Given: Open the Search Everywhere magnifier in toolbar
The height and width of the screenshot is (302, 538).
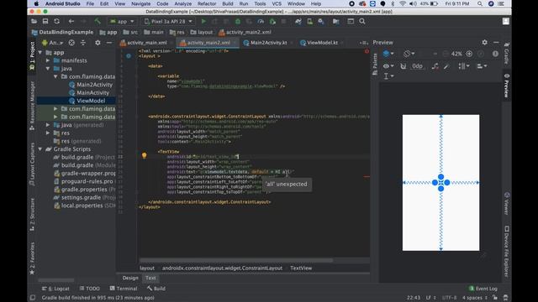Looking at the screenshot, I should (x=362, y=21).
